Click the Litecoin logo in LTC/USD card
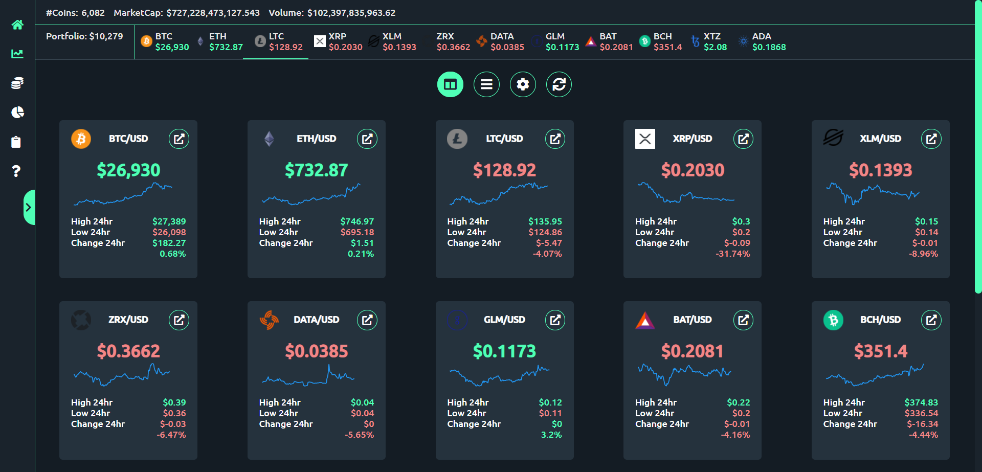 pyautogui.click(x=457, y=139)
